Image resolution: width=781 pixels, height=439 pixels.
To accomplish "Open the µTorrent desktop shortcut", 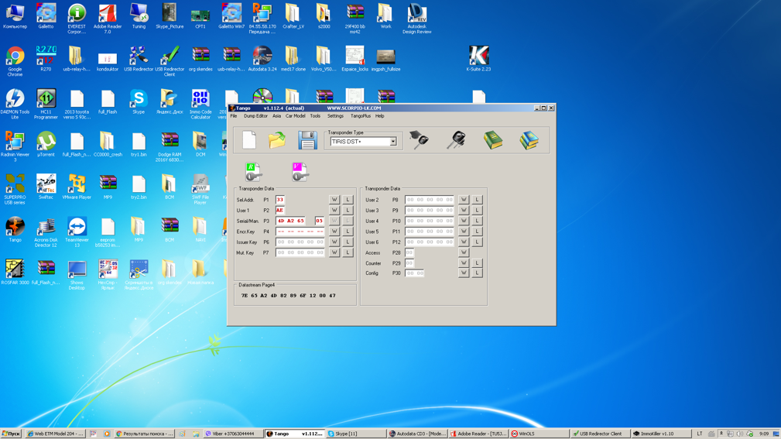I will click(46, 144).
